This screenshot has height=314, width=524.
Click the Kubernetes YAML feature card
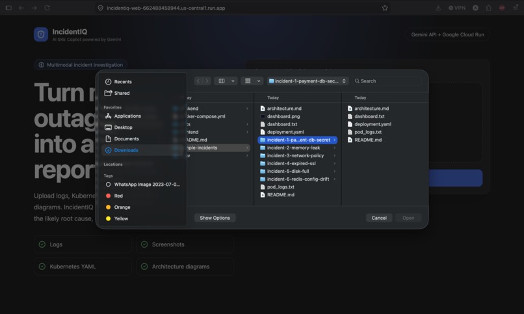click(83, 267)
